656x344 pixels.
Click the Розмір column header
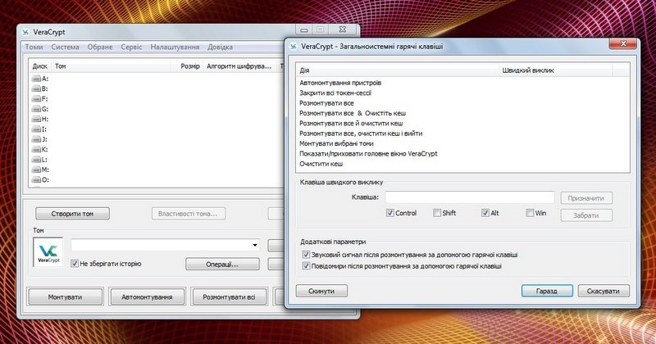pos(187,66)
